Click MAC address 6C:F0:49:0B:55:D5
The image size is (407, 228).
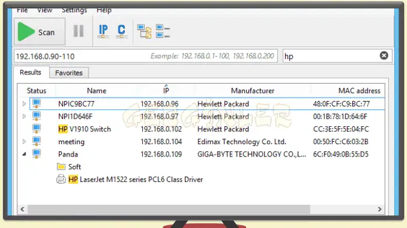click(x=341, y=154)
